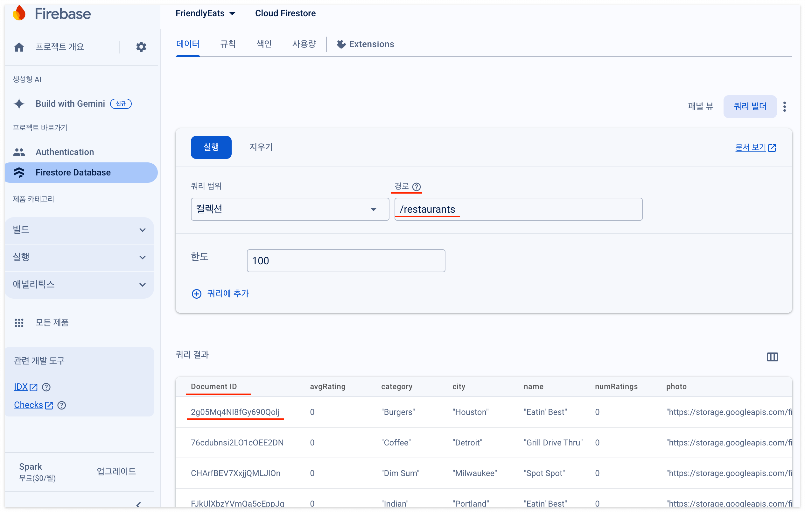805x512 pixels.
Task: Open the three-dot overflow menu
Action: click(x=784, y=107)
